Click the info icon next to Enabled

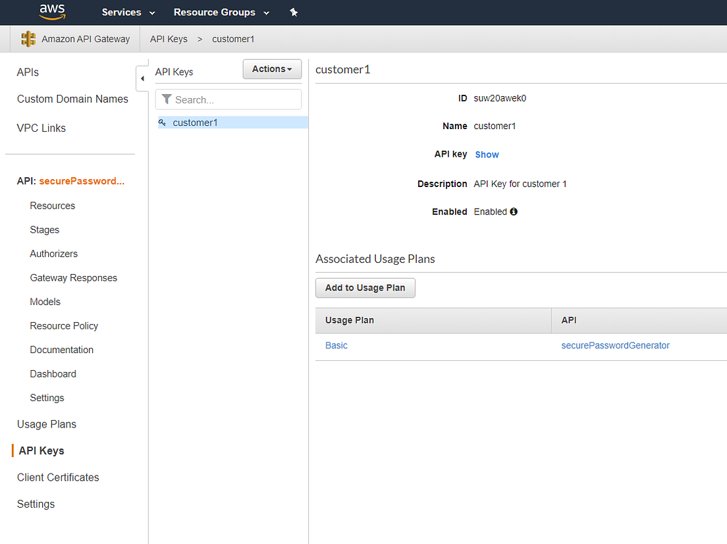(x=513, y=211)
